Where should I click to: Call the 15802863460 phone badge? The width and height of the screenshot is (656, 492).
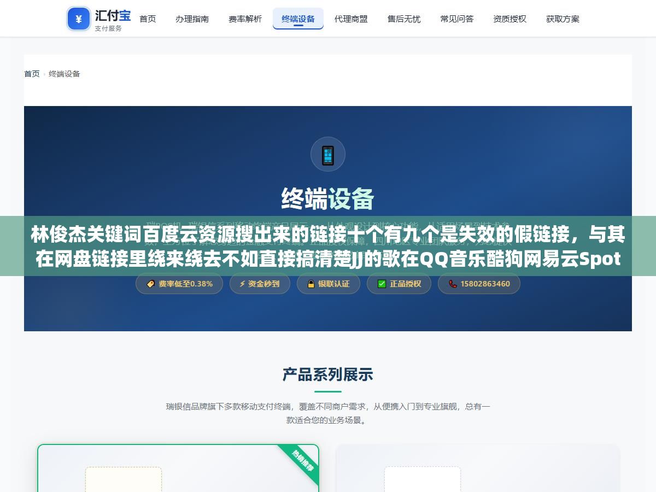click(479, 284)
